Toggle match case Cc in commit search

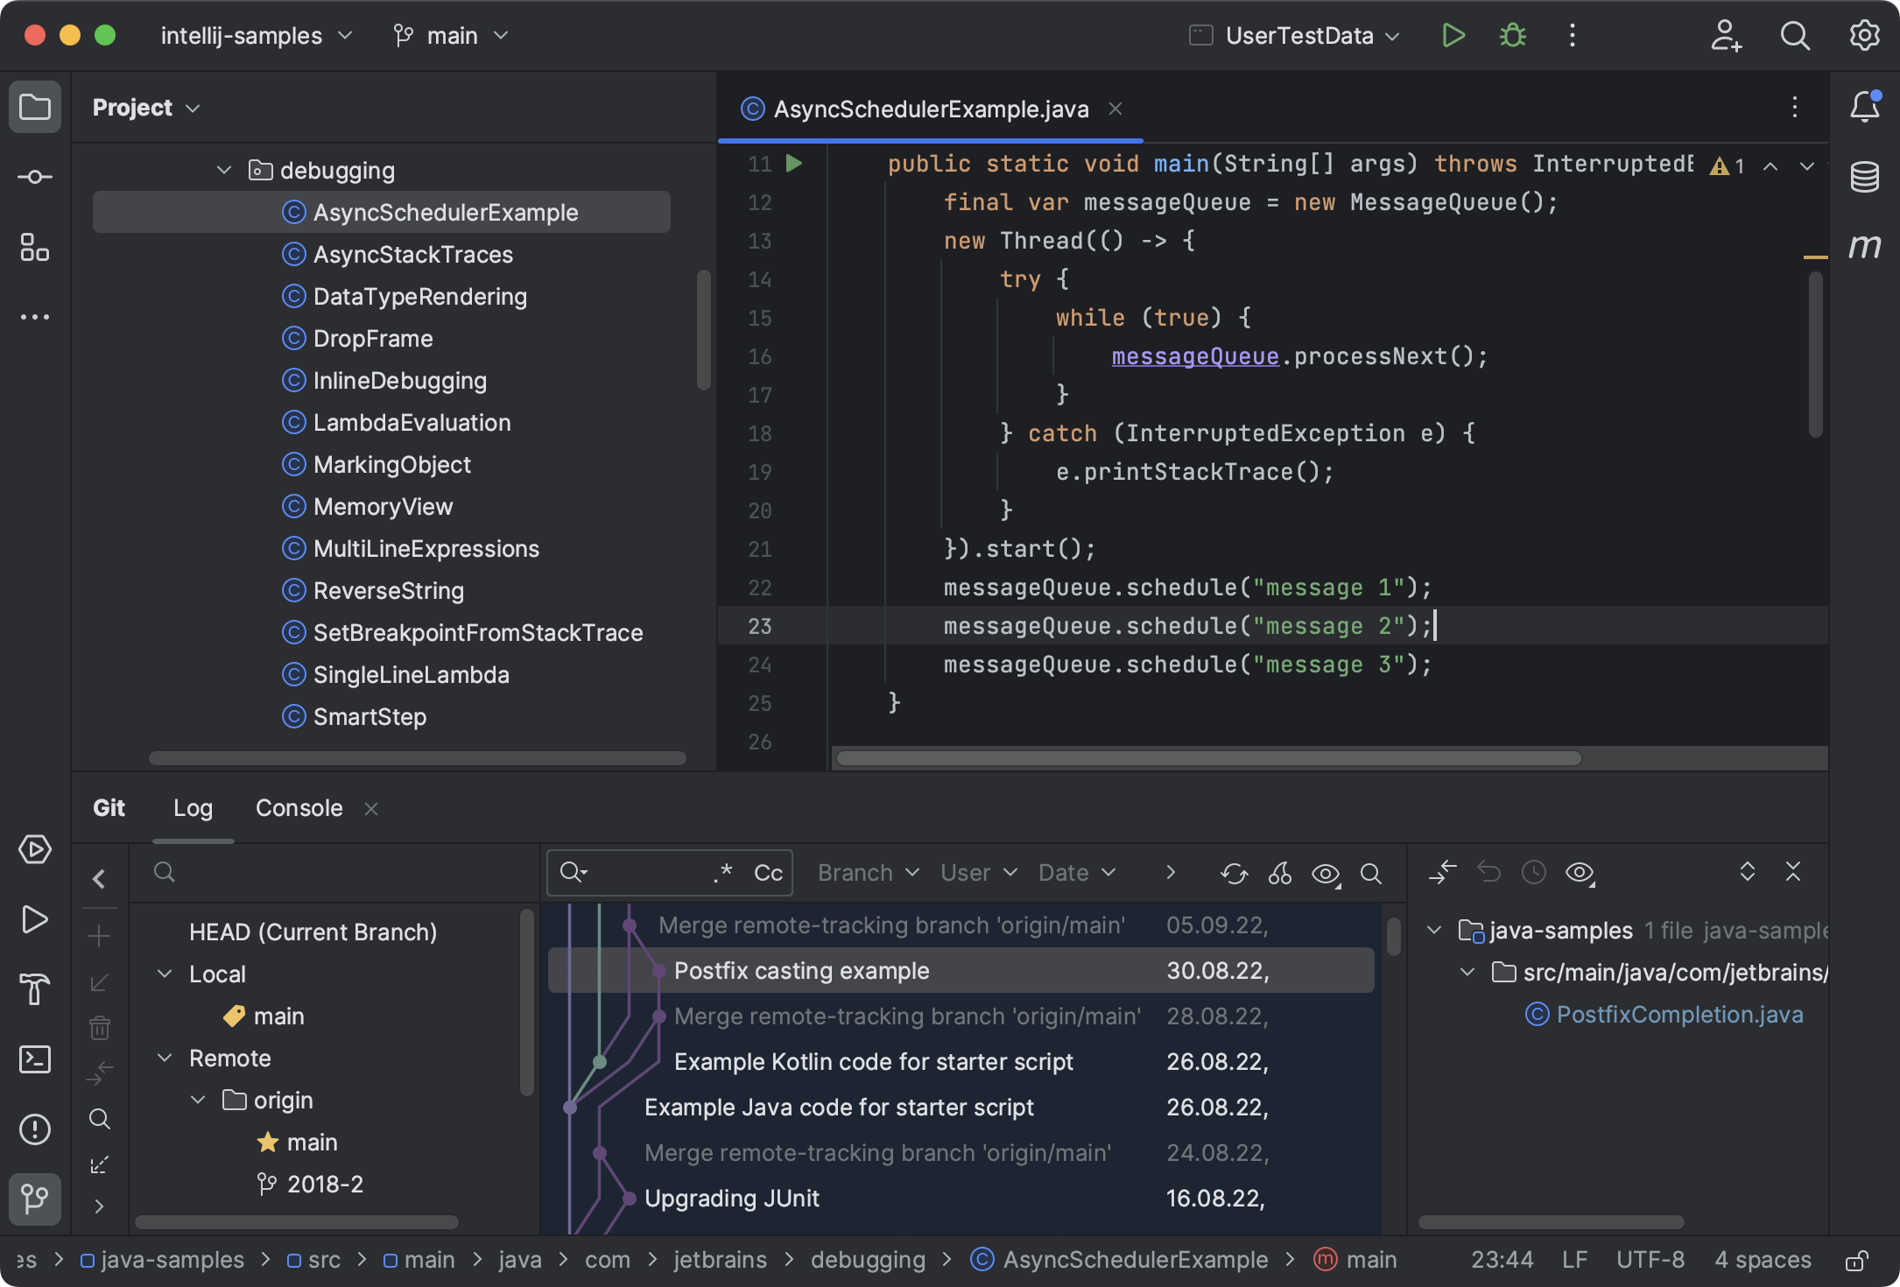tap(766, 872)
